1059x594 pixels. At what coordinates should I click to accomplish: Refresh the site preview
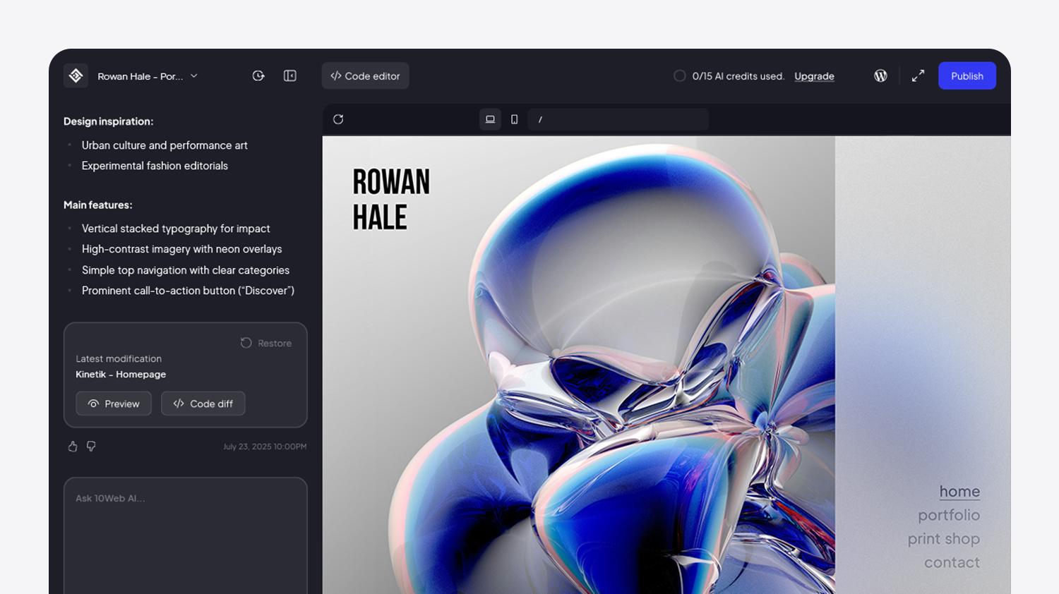click(x=338, y=119)
